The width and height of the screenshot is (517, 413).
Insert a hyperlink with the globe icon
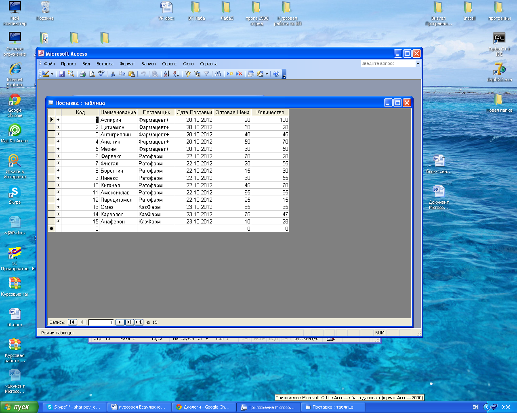pos(155,74)
